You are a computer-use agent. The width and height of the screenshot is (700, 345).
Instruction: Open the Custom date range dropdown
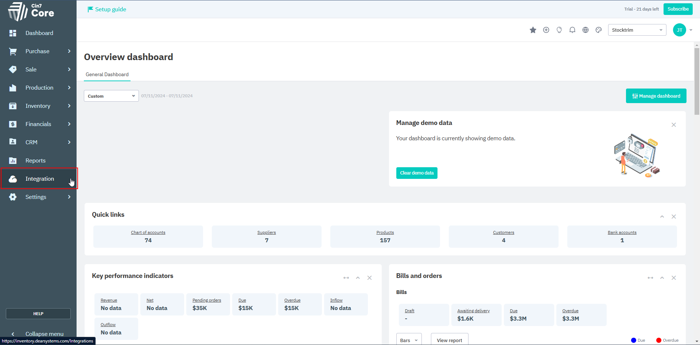tap(111, 96)
